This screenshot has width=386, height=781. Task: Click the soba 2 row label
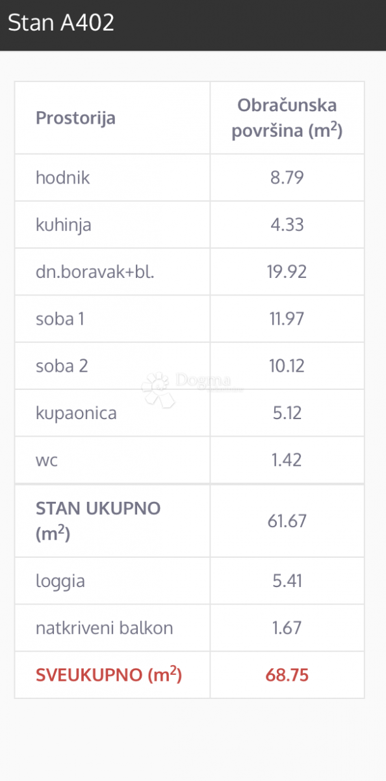pos(62,365)
